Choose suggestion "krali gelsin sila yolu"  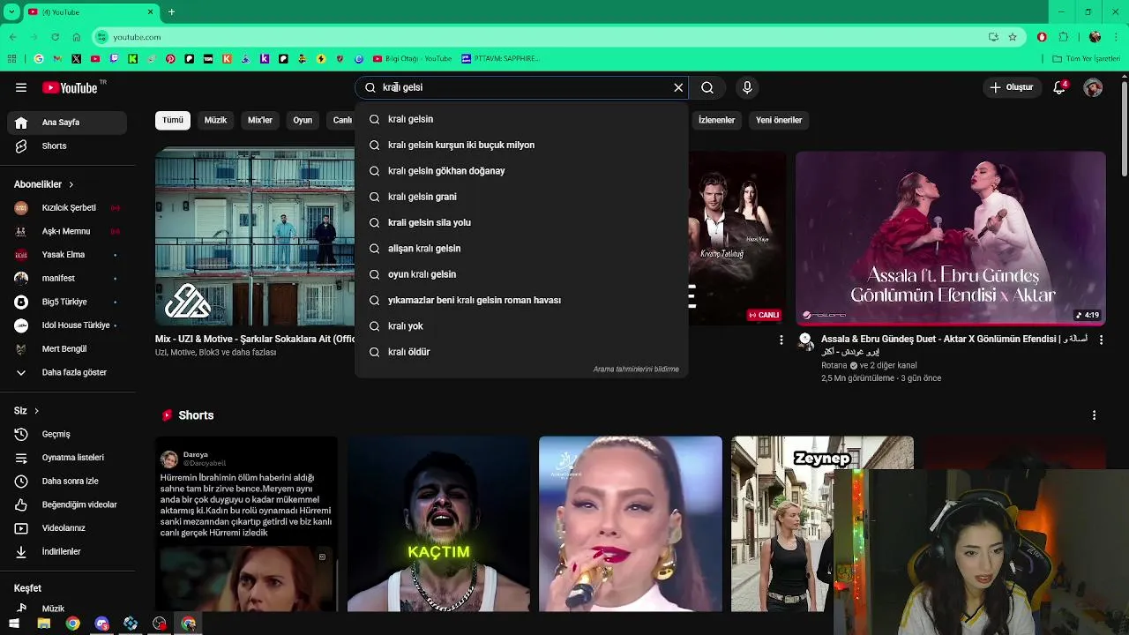pos(521,222)
